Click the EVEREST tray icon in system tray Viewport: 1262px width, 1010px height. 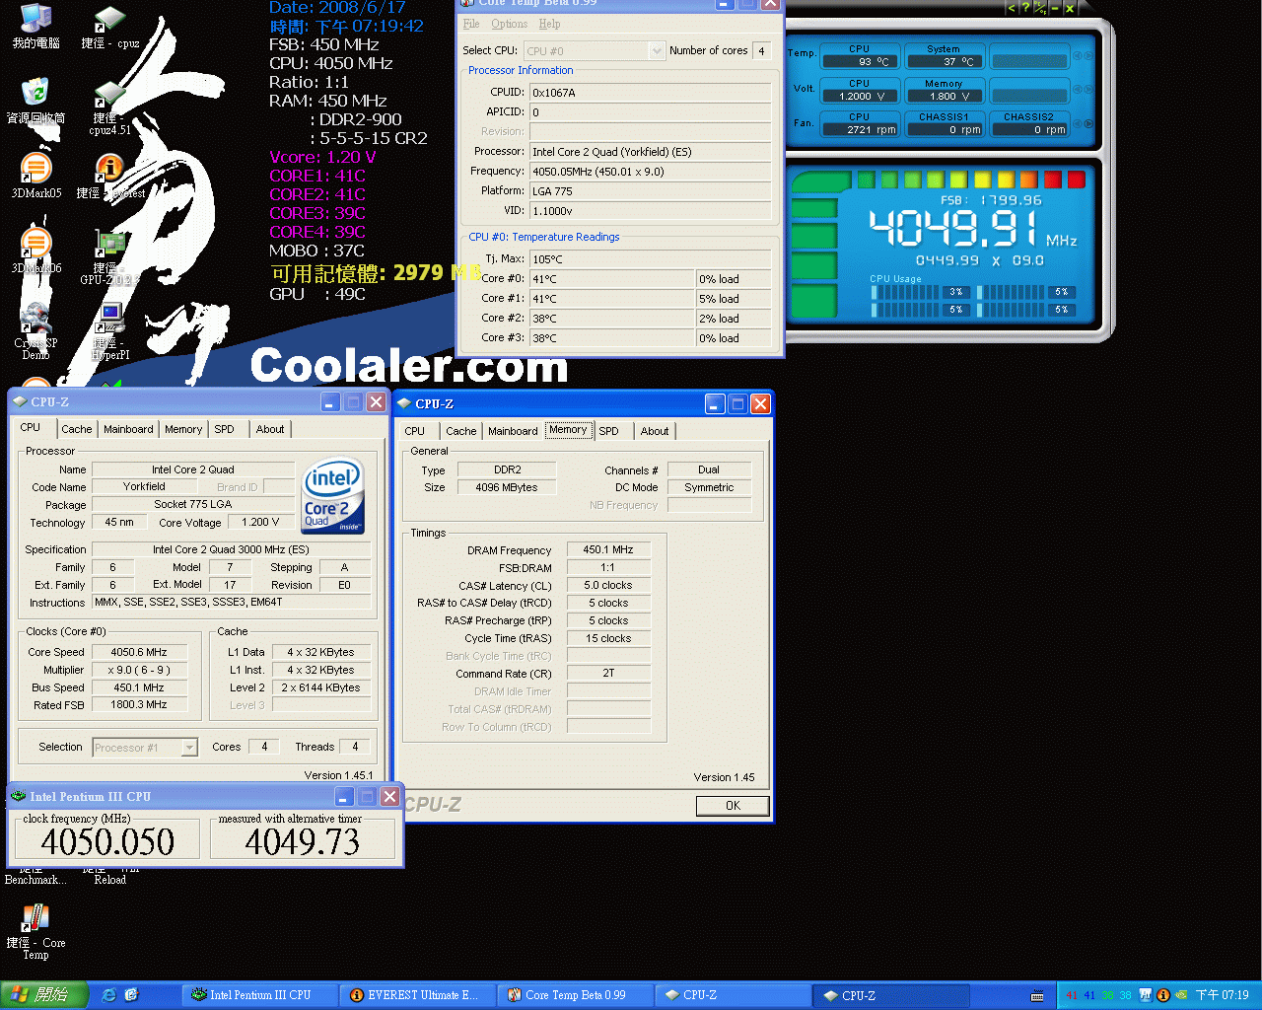pos(1162,995)
